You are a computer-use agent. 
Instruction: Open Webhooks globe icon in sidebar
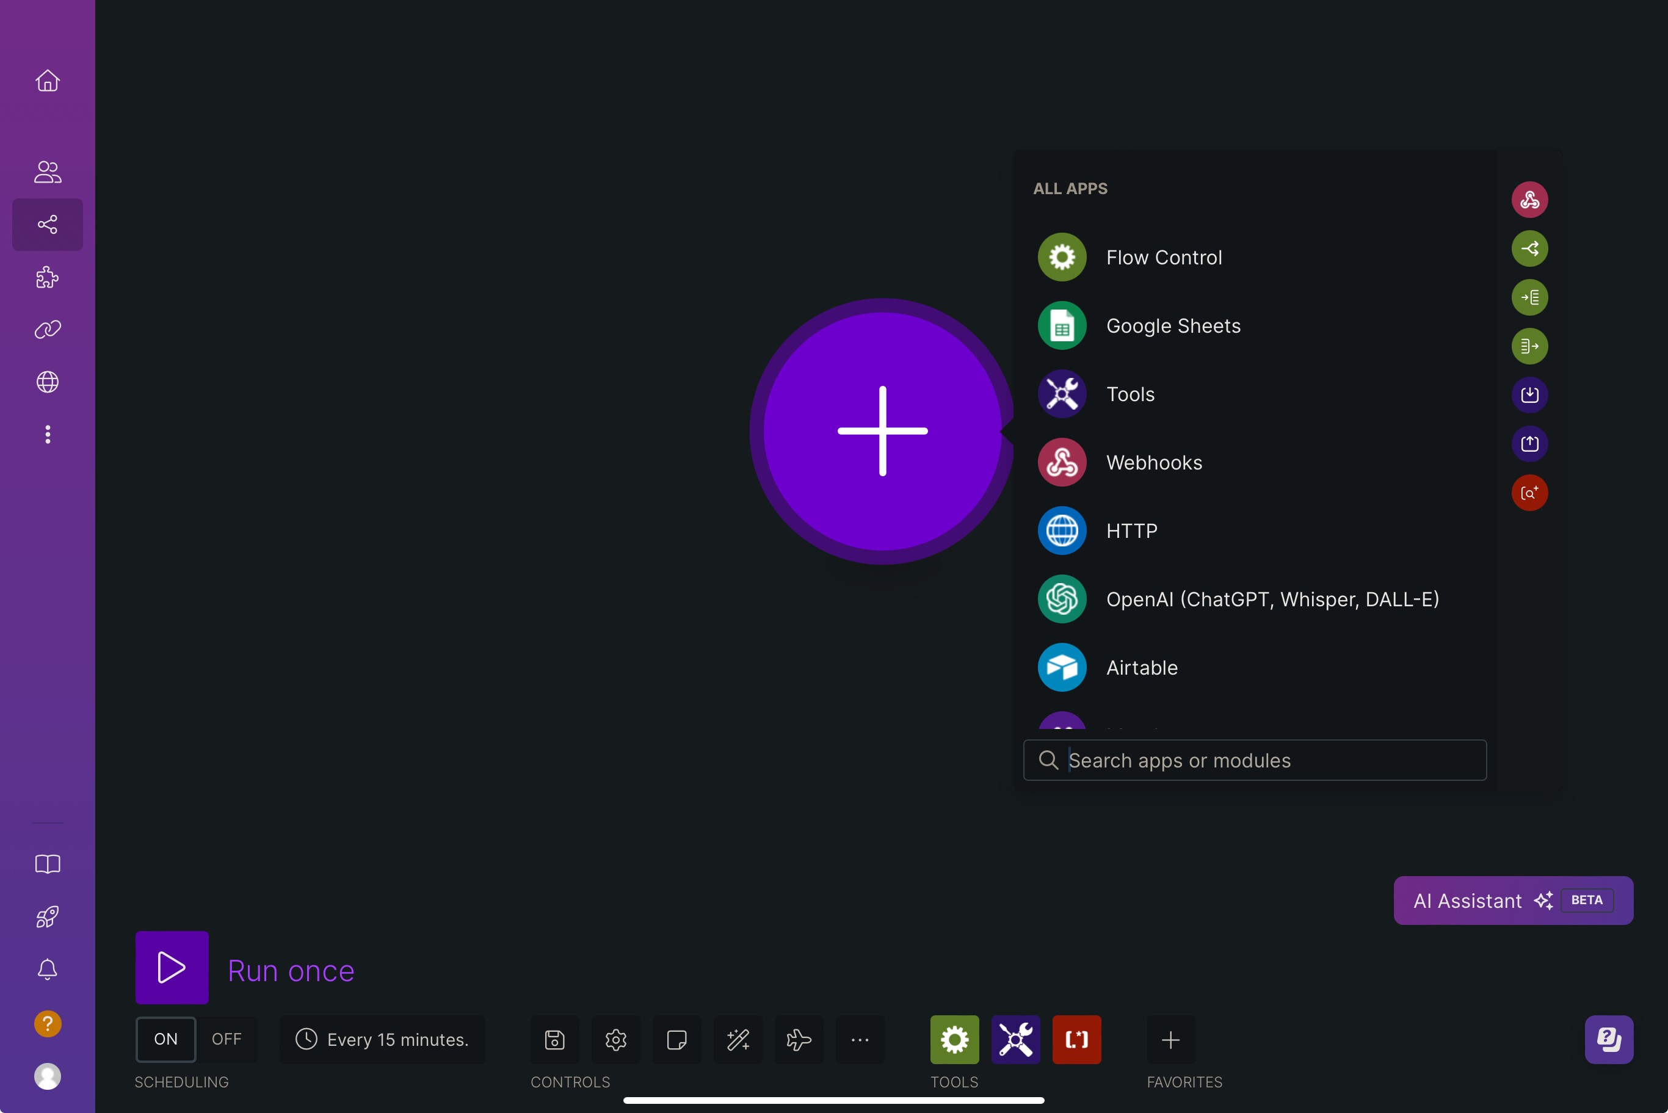48,382
